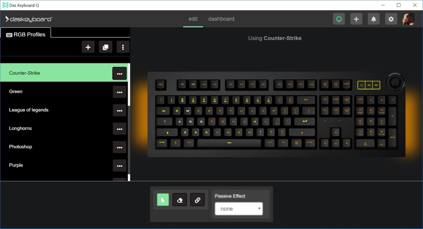Screen dimensions: 423x229
Task: Open the green Q button in the header
Action: [339, 19]
